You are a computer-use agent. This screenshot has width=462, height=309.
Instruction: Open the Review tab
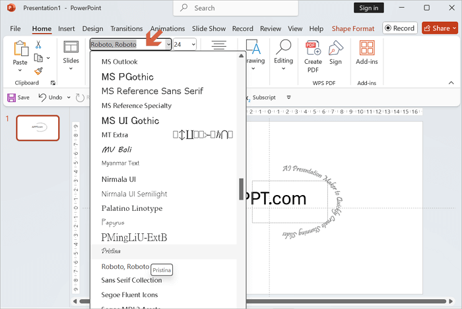[271, 29]
